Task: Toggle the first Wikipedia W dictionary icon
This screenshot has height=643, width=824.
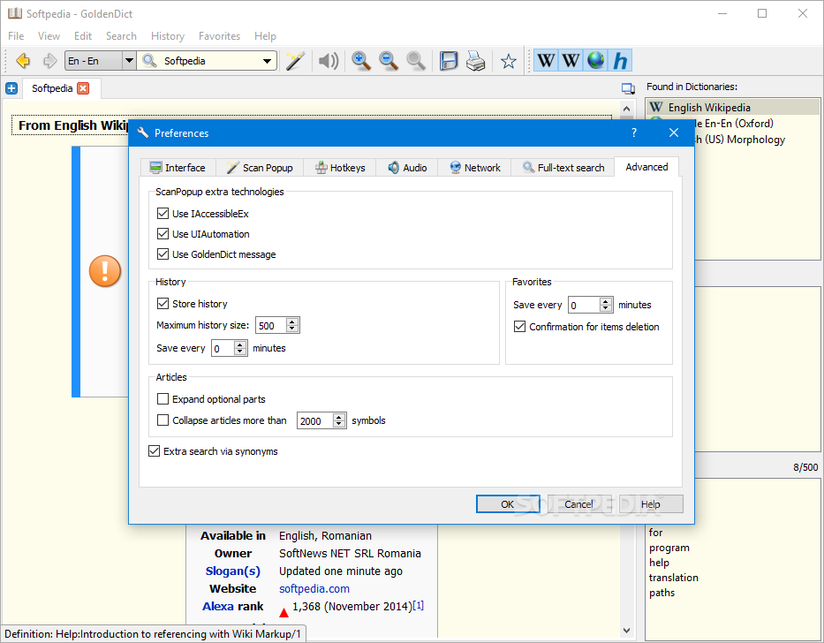Action: coord(546,61)
